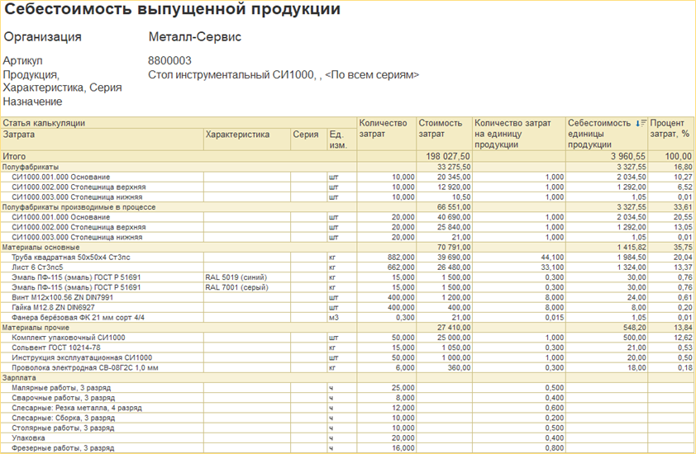Screen dimensions: 696x454
Task: Click the Материалы прочие group row
Action: click(38, 327)
